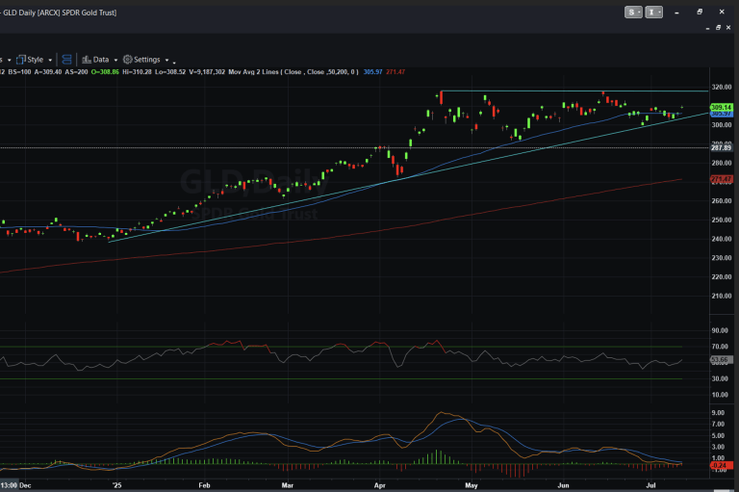This screenshot has height=492, width=739.
Task: Open the Data dropdown arrow
Action: tap(114, 60)
